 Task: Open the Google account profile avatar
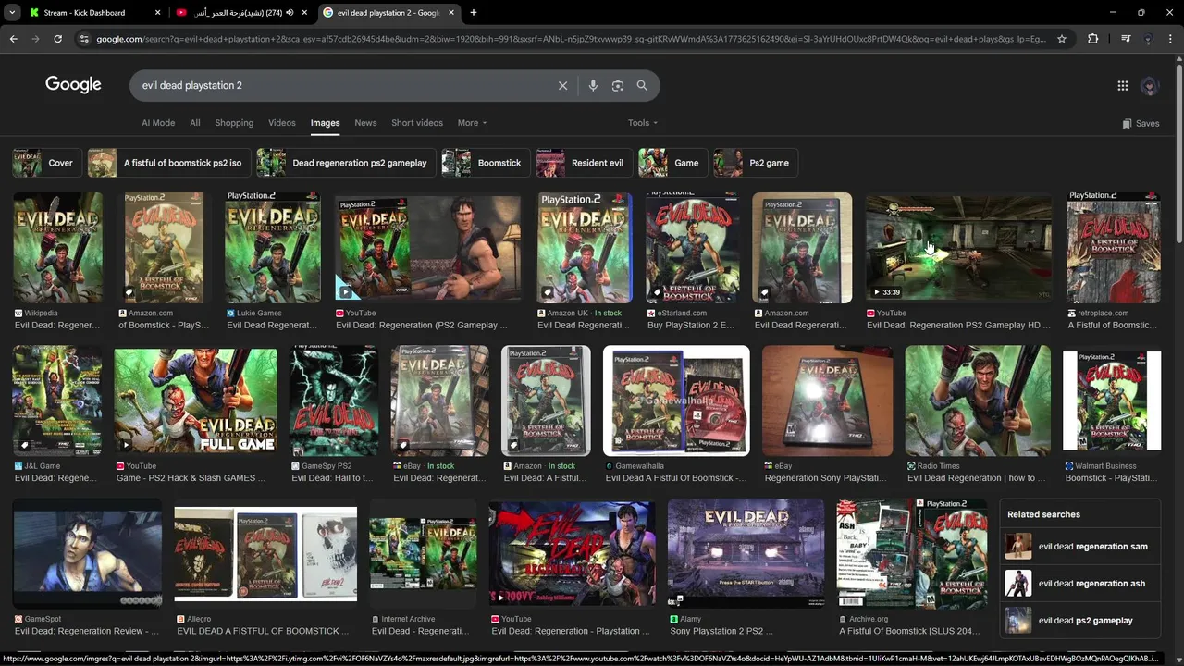click(x=1150, y=85)
